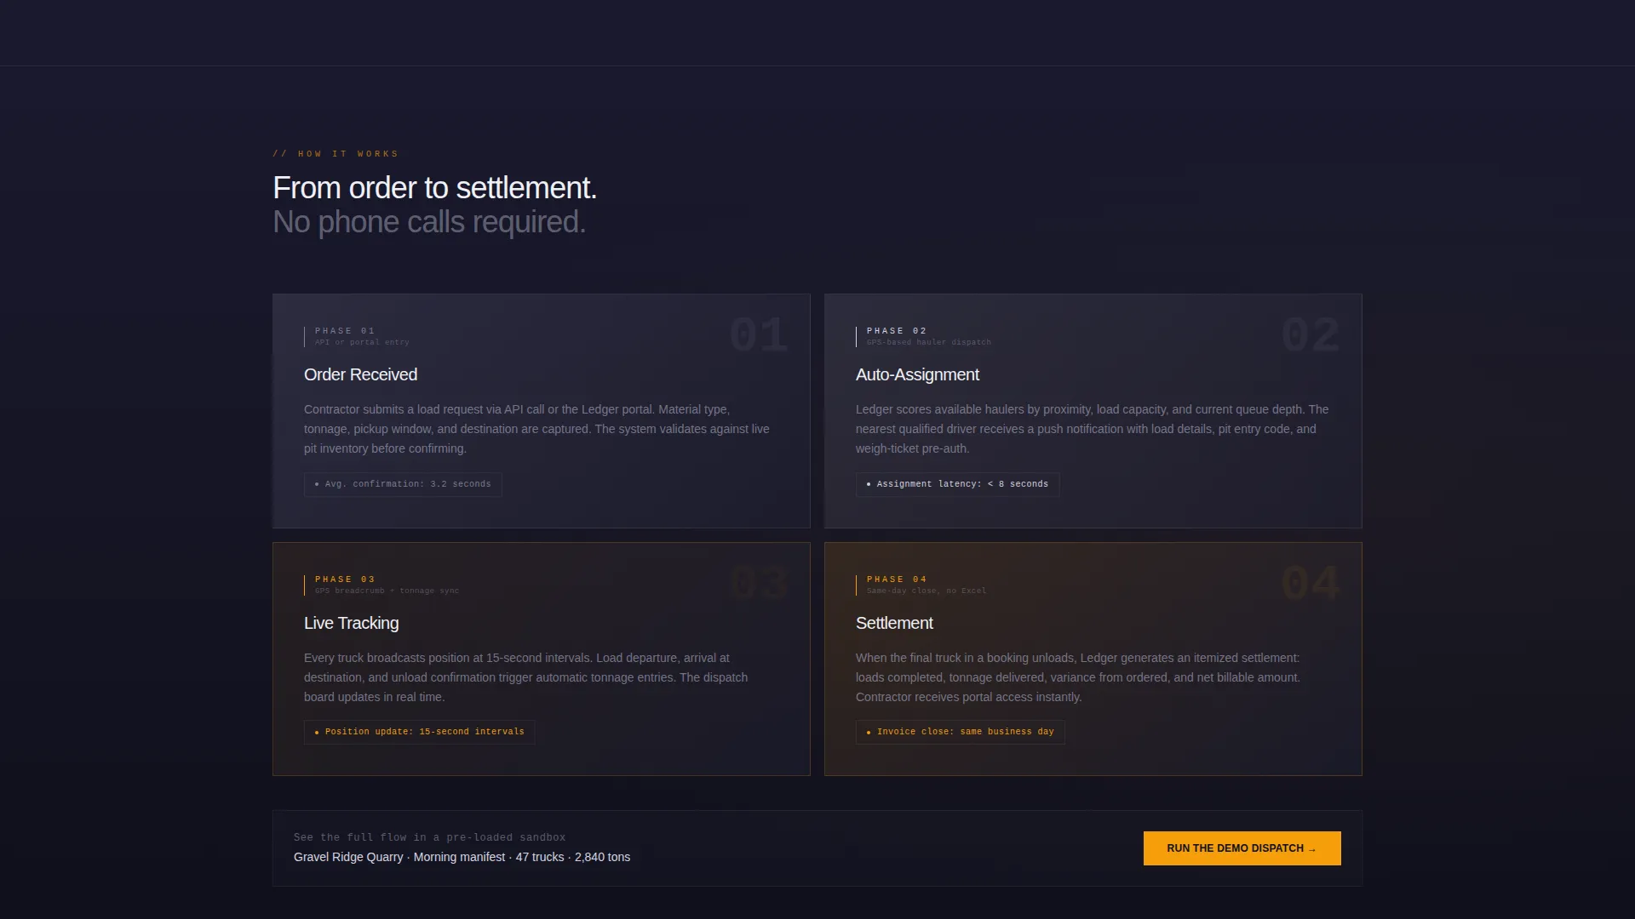1635x919 pixels.
Task: Click the 'GPS-based hauler dispatch' subtitle
Action: (x=929, y=343)
